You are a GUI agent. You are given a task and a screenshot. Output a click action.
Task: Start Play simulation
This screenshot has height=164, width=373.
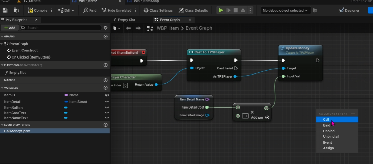(221, 10)
